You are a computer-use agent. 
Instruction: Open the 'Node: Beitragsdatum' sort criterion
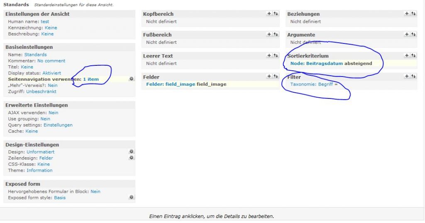[316, 63]
